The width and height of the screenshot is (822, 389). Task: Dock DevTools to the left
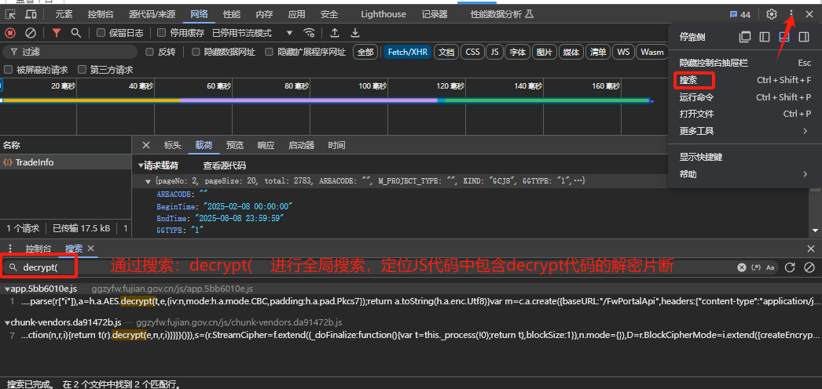(x=765, y=37)
